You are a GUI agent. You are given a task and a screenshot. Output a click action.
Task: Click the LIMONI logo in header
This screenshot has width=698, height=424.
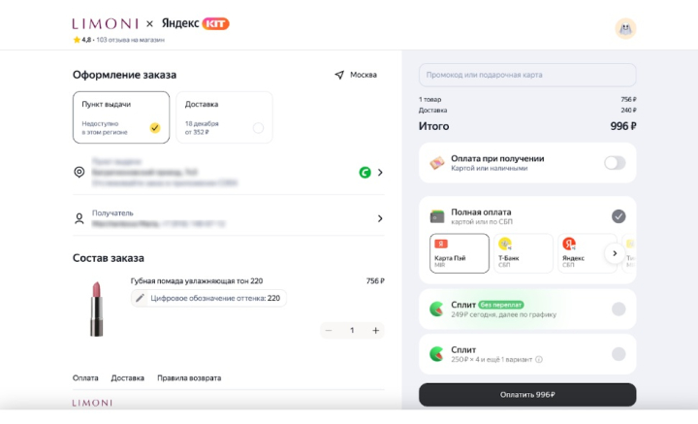(105, 22)
